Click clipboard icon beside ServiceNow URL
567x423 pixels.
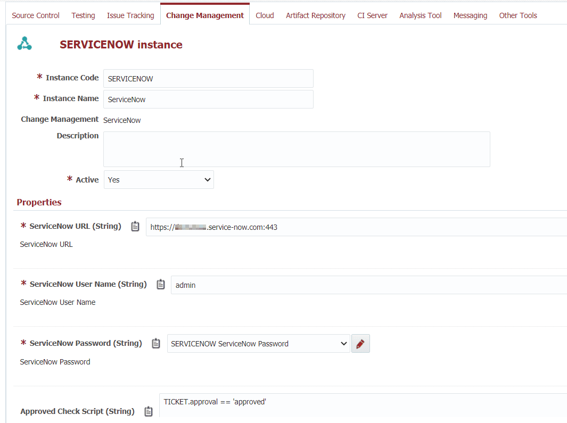tap(135, 226)
